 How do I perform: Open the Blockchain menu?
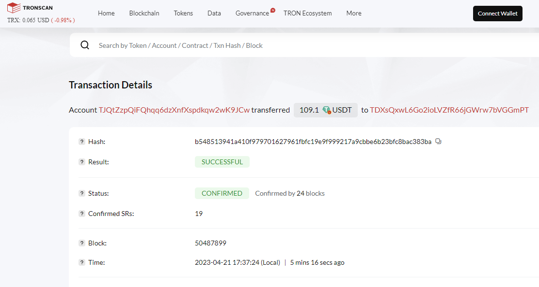click(x=144, y=14)
